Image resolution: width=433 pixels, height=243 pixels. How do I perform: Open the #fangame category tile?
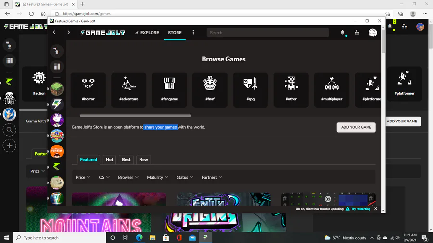(169, 89)
